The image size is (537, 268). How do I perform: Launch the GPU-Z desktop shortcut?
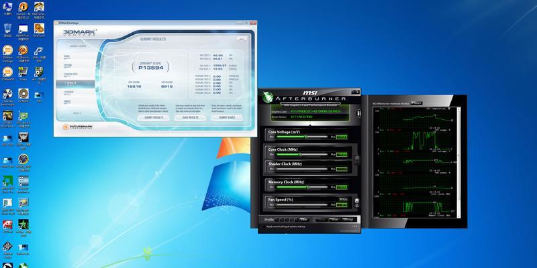23,119
